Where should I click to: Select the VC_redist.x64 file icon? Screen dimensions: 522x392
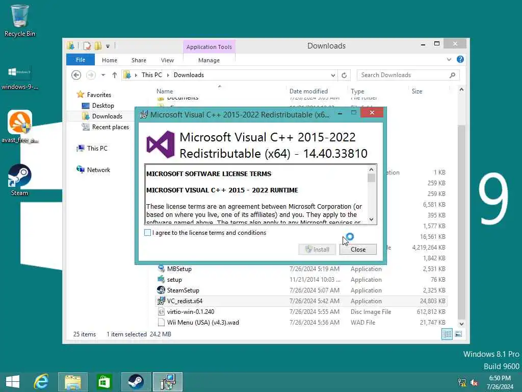coord(161,301)
